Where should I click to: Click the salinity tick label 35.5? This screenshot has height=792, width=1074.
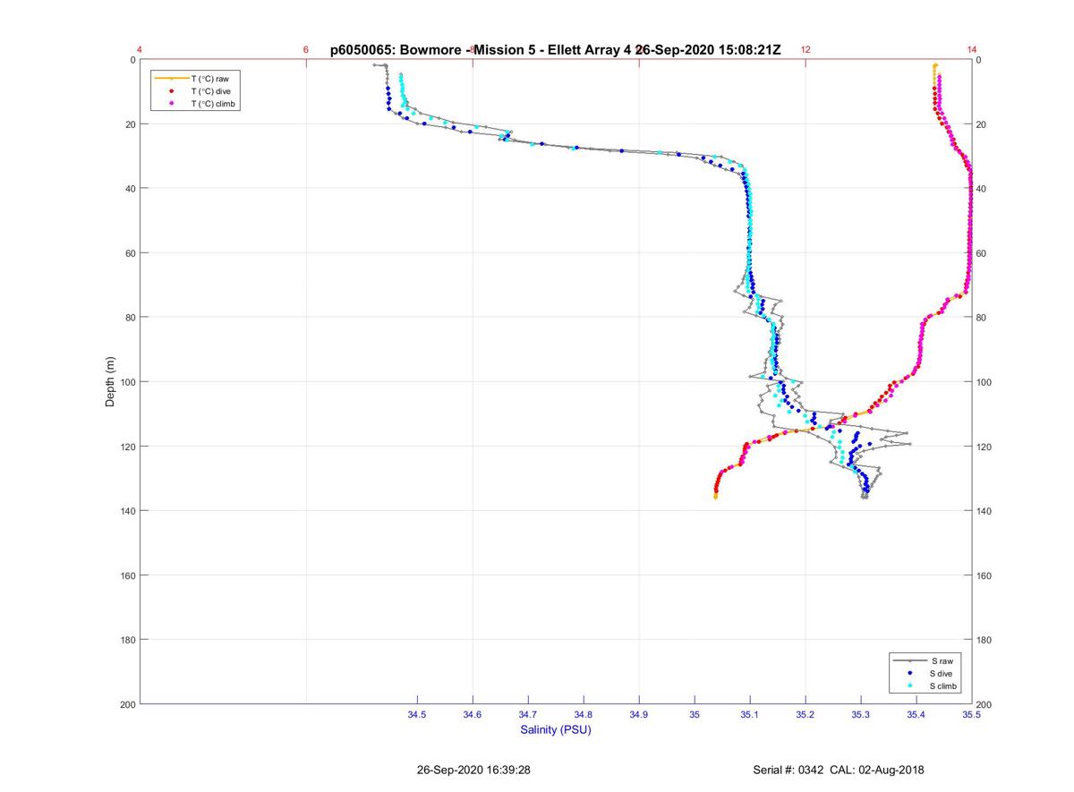pos(972,714)
